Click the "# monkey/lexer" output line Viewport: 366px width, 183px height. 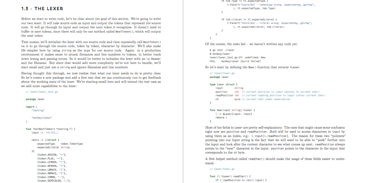click(x=220, y=54)
